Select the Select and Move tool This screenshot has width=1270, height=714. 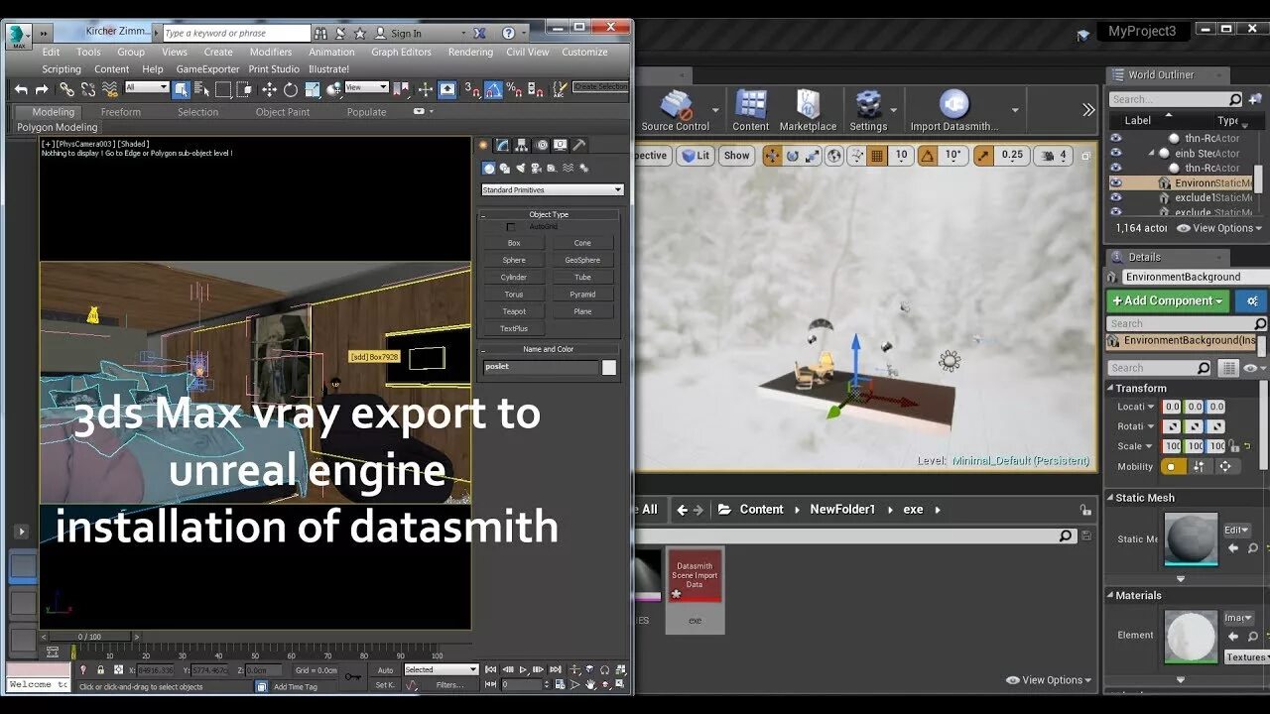click(269, 89)
